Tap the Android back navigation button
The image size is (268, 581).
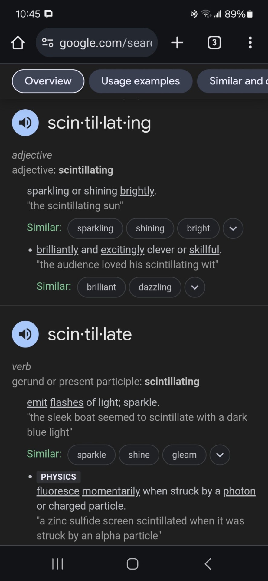point(208,564)
